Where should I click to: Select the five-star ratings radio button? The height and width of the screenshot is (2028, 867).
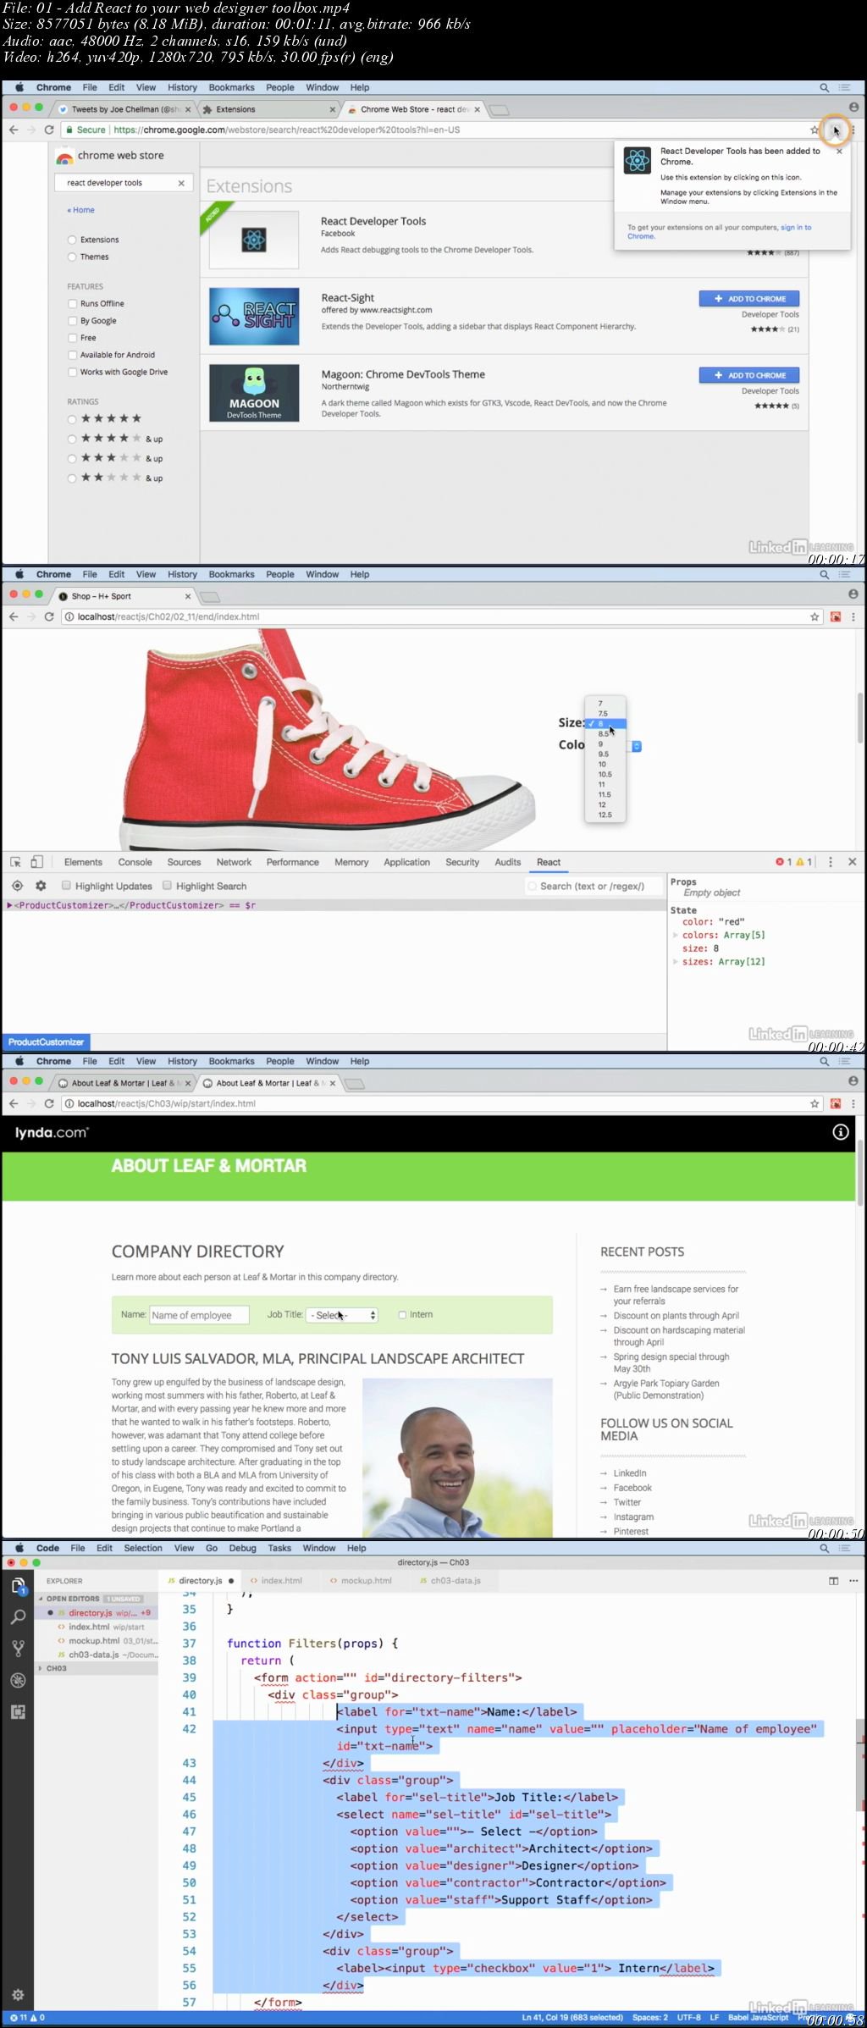72,419
